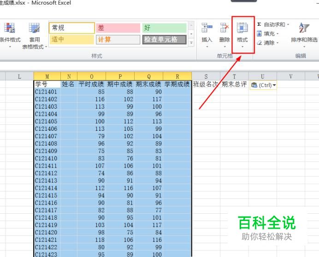Click the AutoSum (自动求和) sigma icon

(x=259, y=24)
